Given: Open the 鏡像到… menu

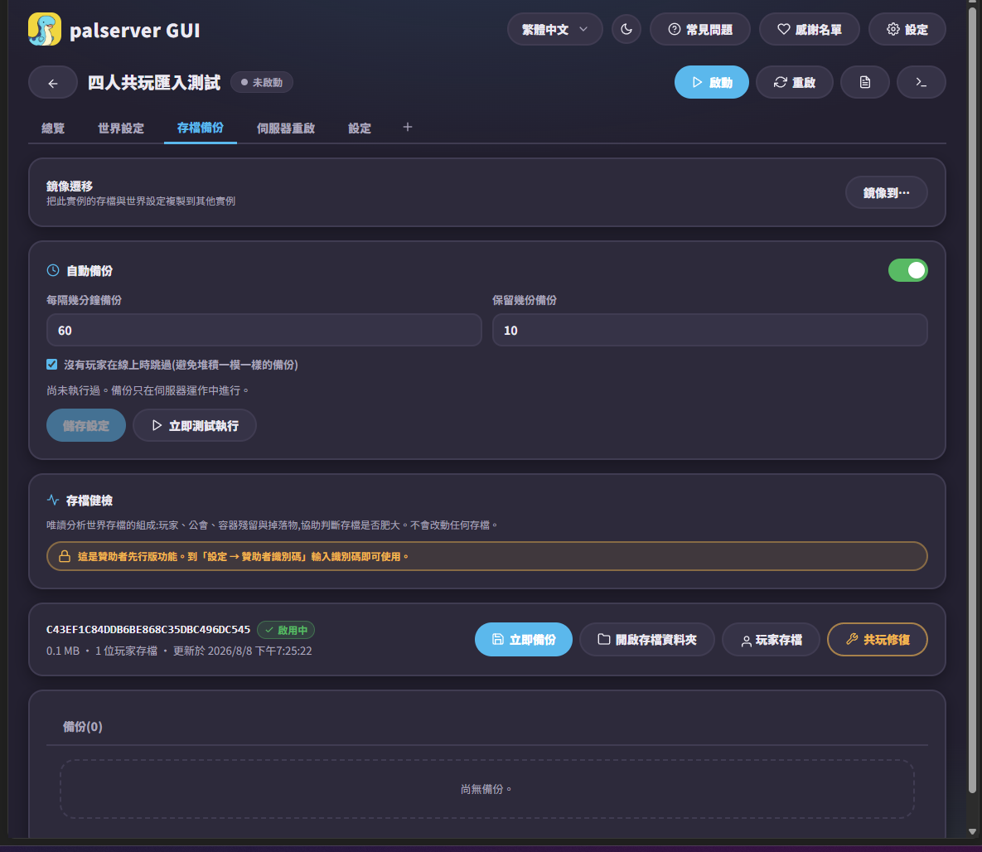Looking at the screenshot, I should point(886,193).
